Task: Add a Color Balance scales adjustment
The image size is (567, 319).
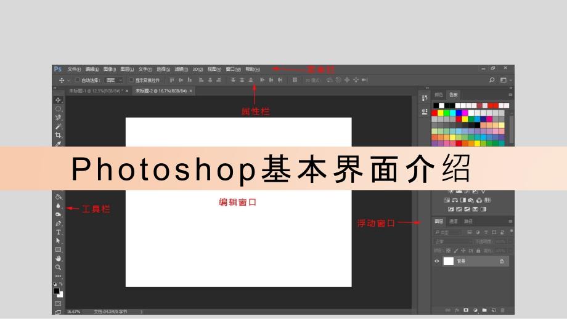Action: coord(455,200)
